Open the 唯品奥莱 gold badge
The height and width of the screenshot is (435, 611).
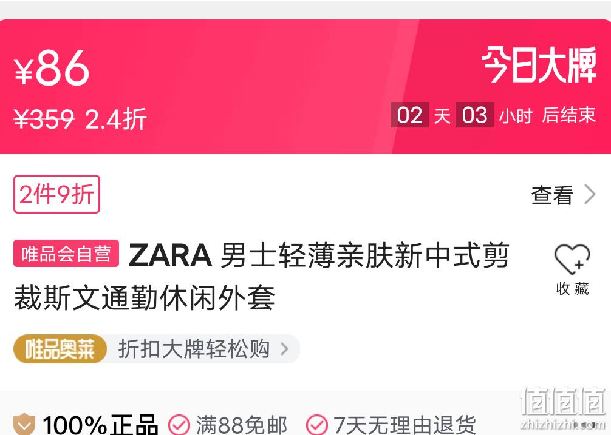60,349
